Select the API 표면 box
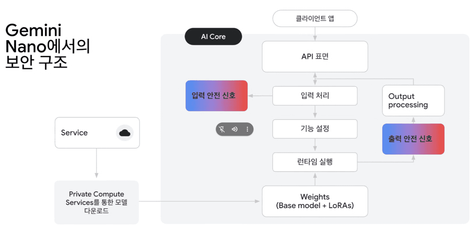The image size is (473, 232). click(x=315, y=57)
